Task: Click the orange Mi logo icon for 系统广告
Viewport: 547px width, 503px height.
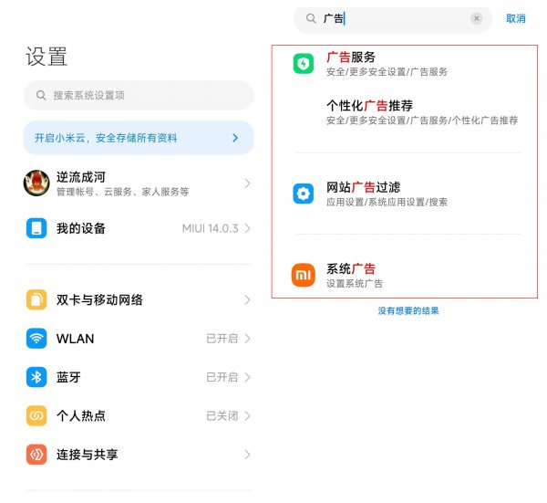Action: pyautogui.click(x=304, y=275)
